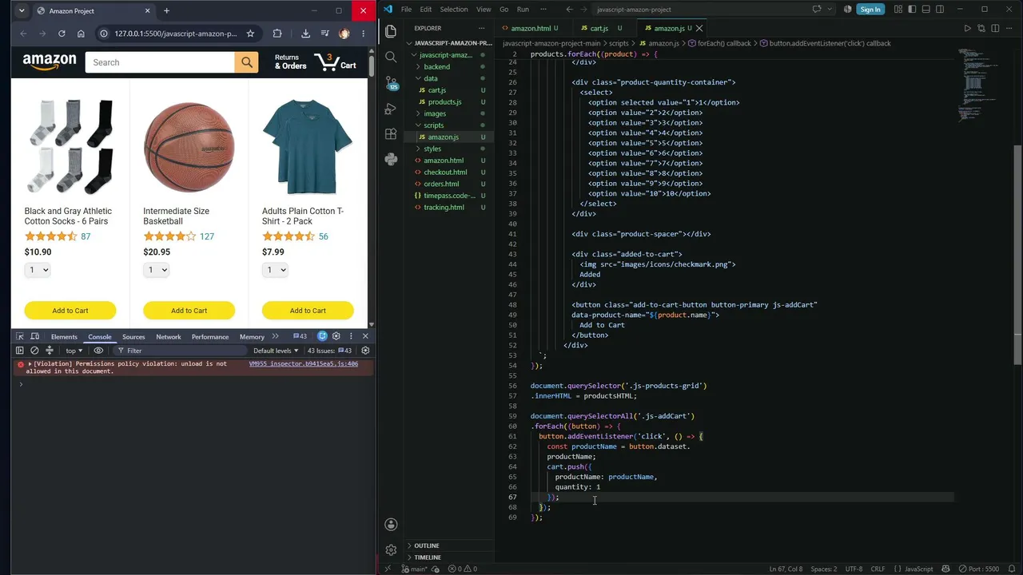Viewport: 1023px width, 575px height.
Task: Open the Search view in VS Code activity bar
Action: (x=391, y=57)
